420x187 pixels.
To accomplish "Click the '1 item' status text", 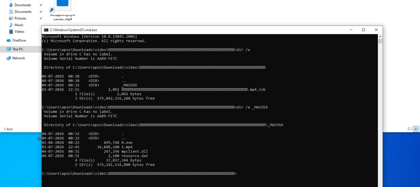I will [8, 129].
